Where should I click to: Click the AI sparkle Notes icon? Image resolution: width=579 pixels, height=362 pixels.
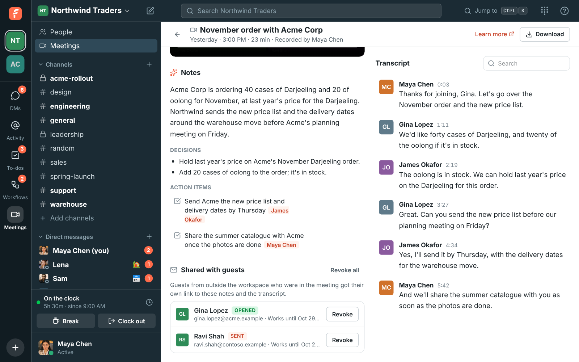tap(174, 73)
